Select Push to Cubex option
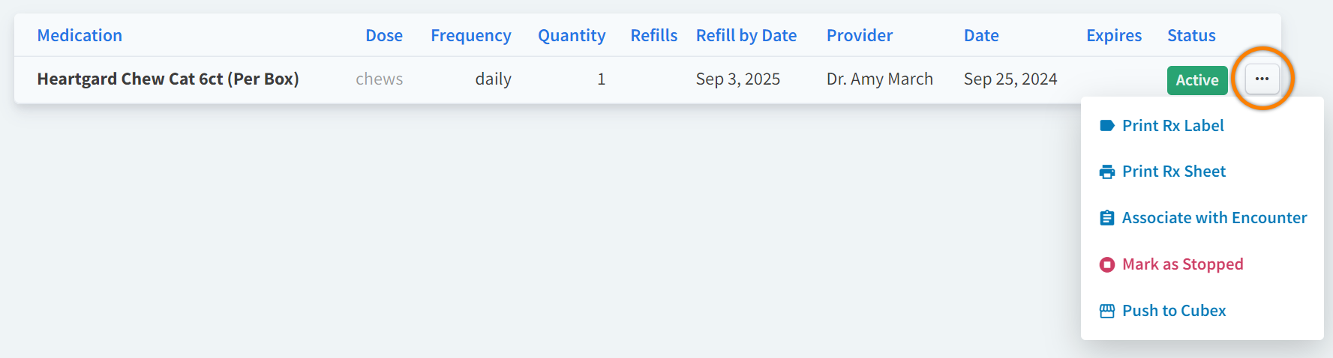 click(x=1173, y=311)
